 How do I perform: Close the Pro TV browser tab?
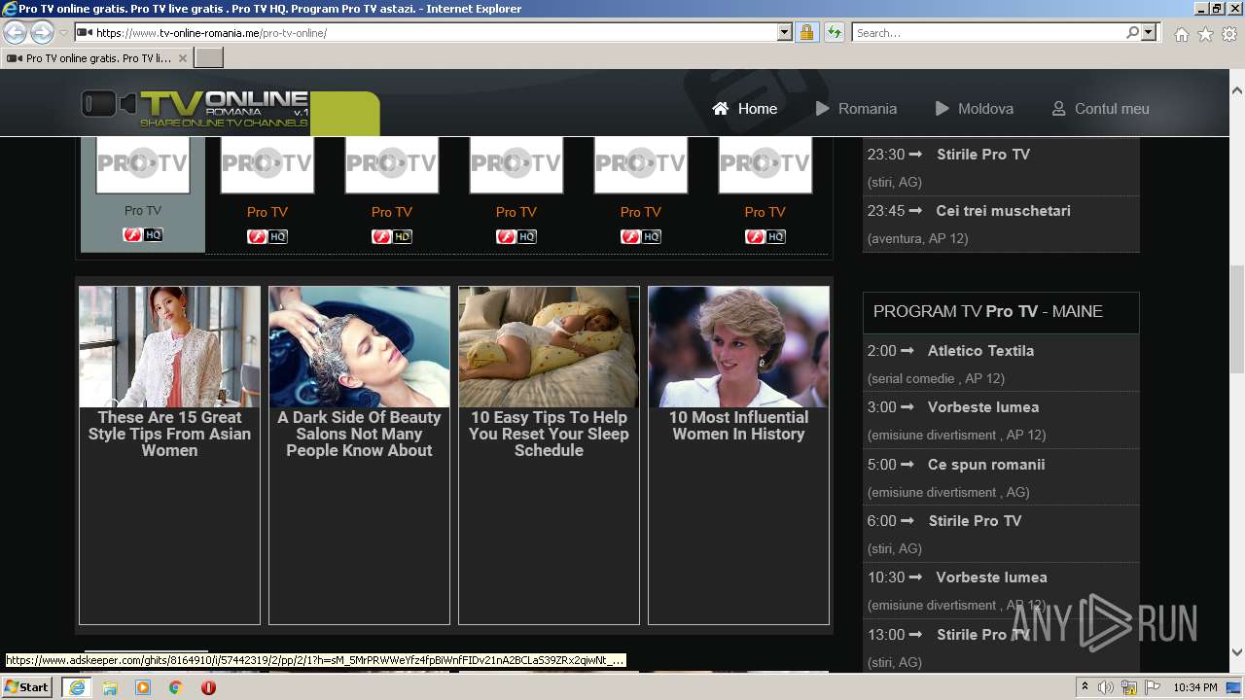[x=182, y=58]
